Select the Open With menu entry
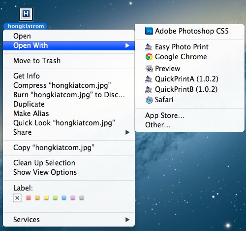 point(69,45)
